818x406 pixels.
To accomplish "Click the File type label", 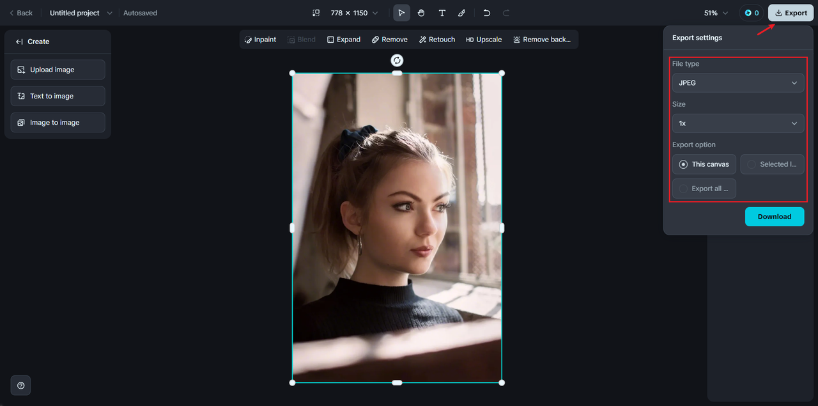I will click(x=686, y=64).
